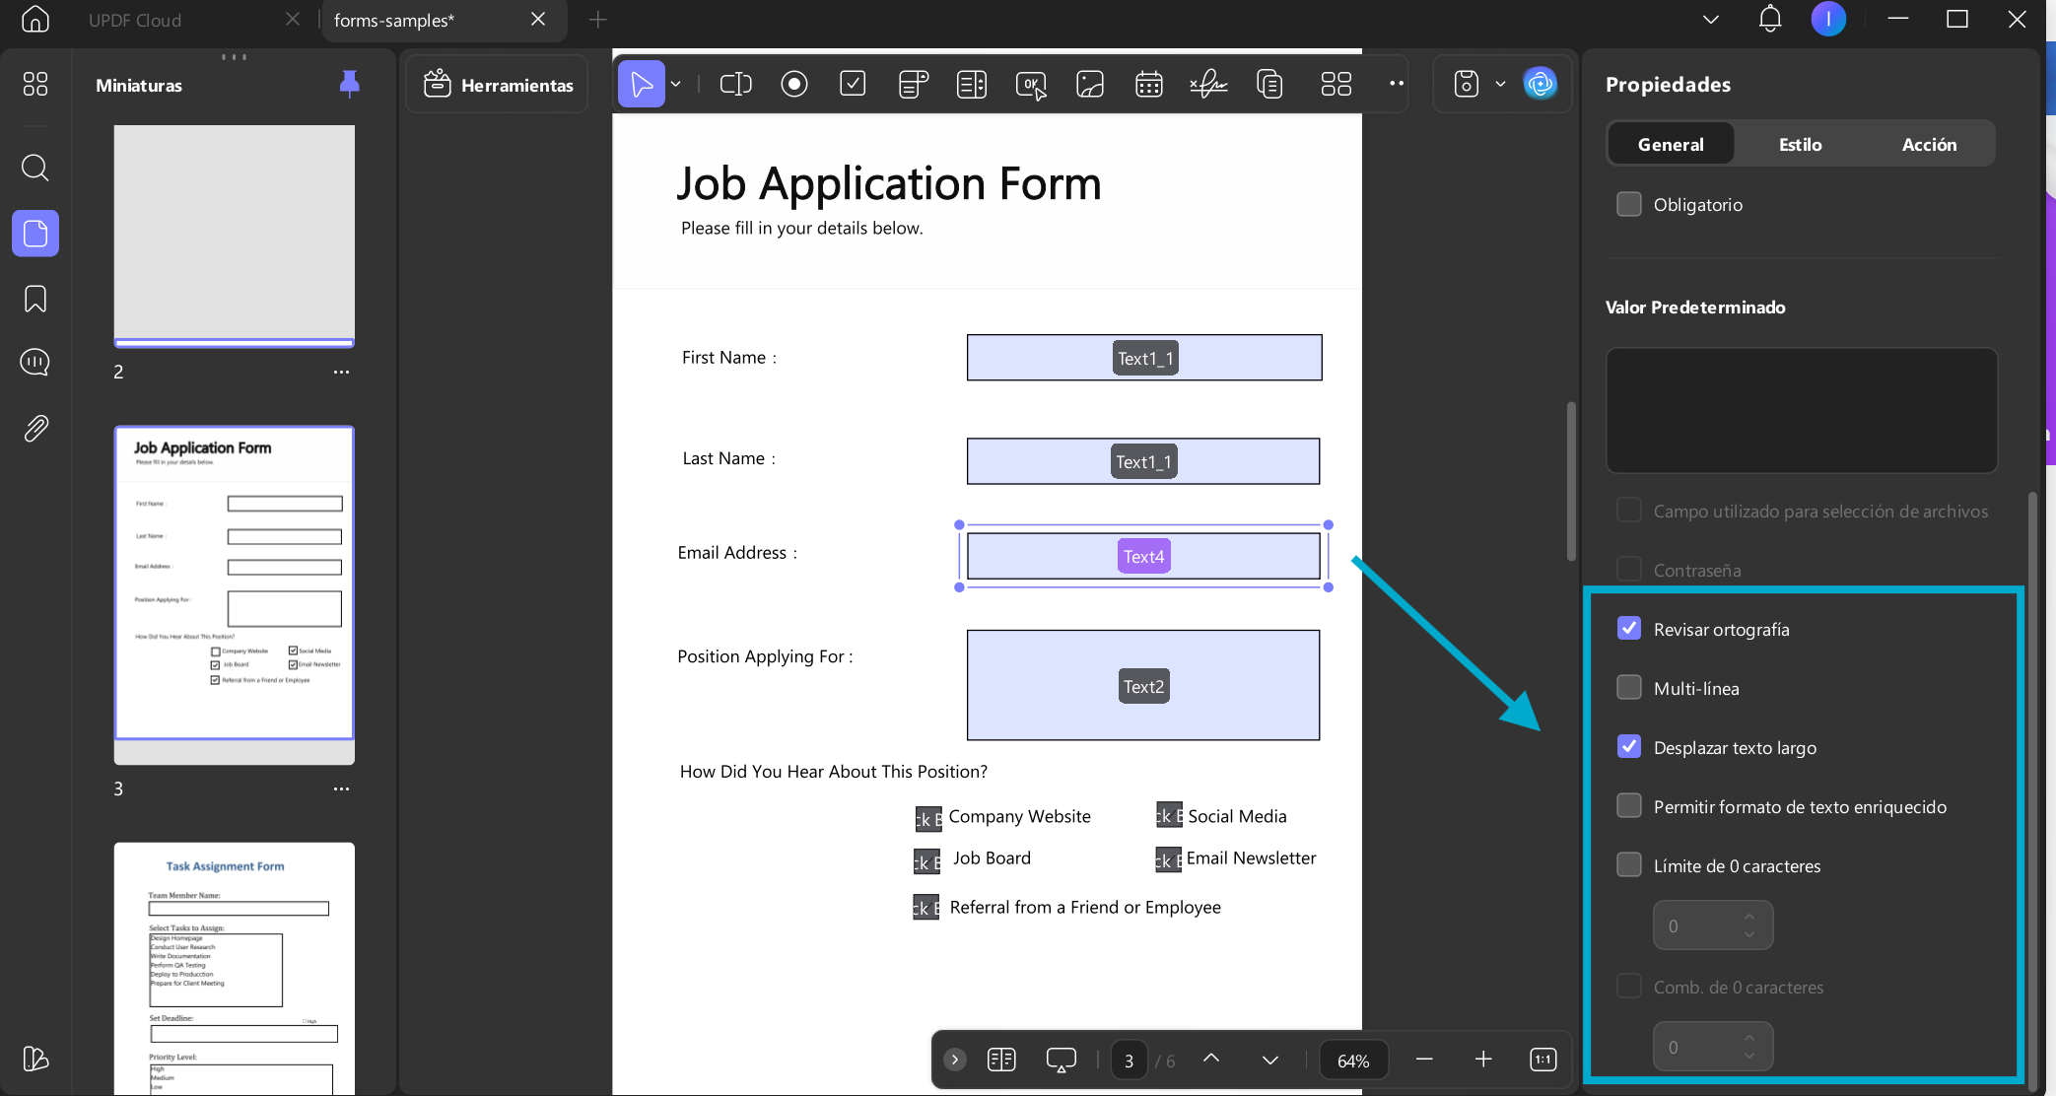Viewport: 2056px width, 1096px height.
Task: Toggle the Multi-línea checkbox
Action: [1629, 688]
